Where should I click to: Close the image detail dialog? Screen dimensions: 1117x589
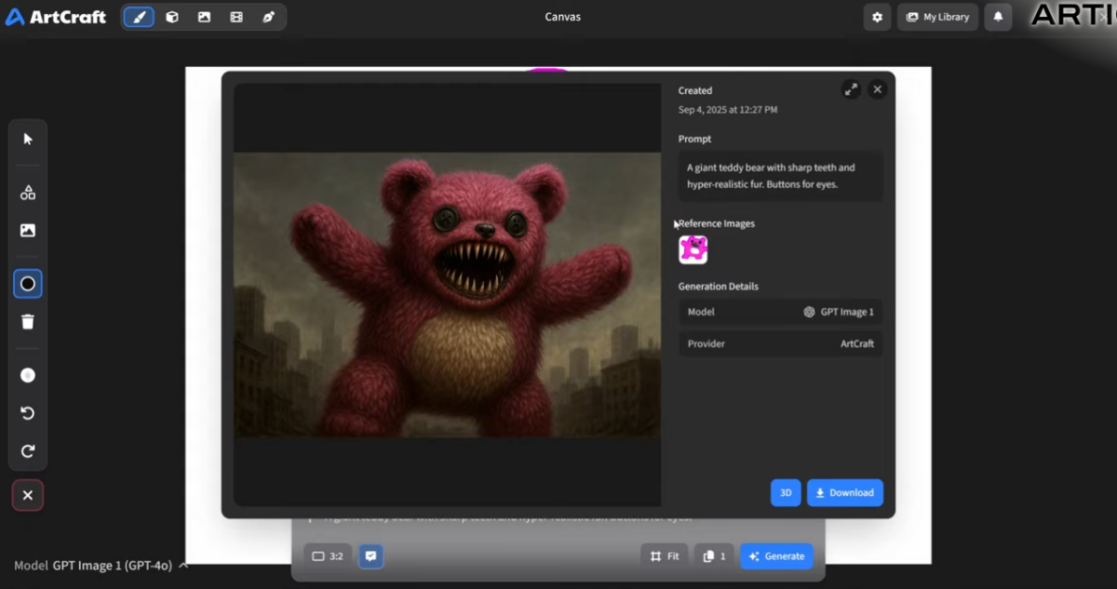[x=877, y=89]
